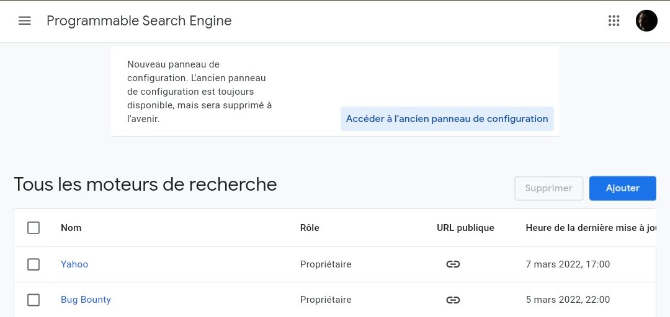
Task: Open the Google apps grid
Action: [x=614, y=20]
